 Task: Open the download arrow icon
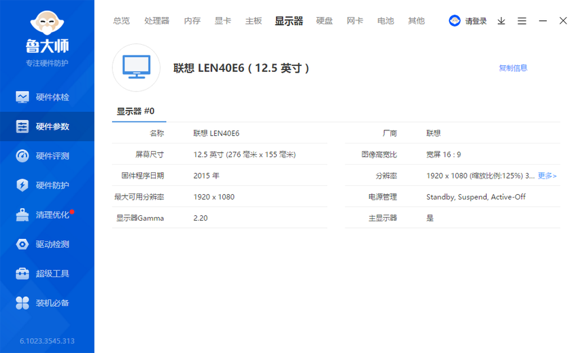501,21
